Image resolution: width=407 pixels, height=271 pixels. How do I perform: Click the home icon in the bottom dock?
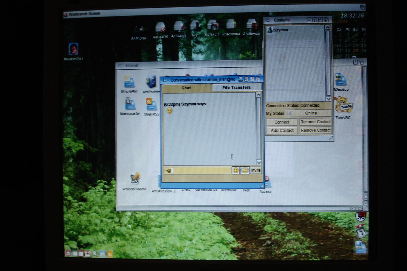tap(68, 253)
